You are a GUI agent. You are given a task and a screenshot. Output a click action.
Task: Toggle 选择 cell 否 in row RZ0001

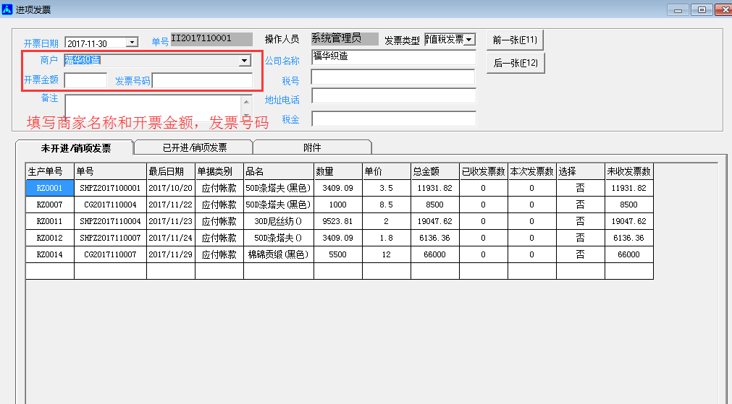click(581, 188)
